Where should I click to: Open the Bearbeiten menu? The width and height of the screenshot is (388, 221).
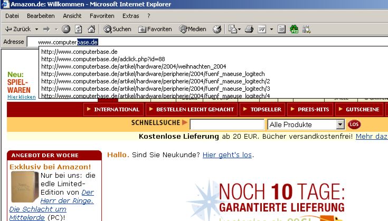click(x=41, y=16)
